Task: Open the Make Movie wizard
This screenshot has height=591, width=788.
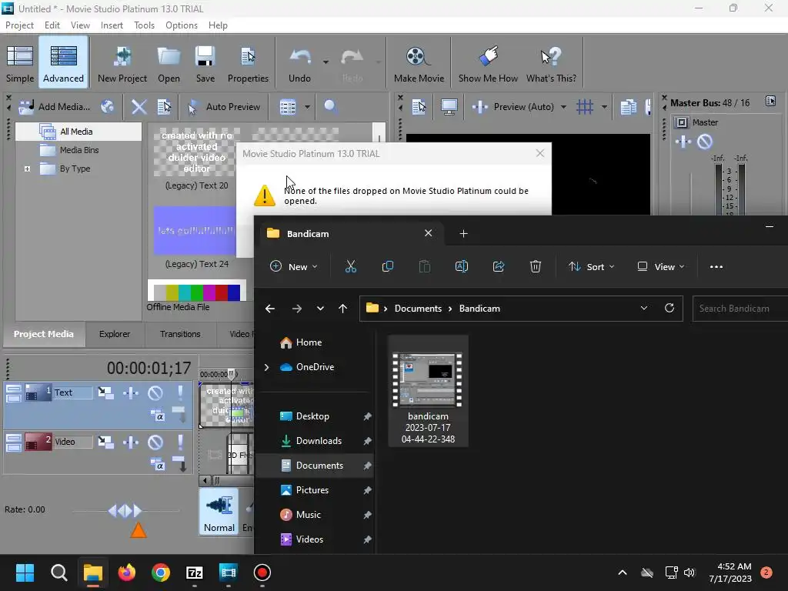Action: (419, 62)
